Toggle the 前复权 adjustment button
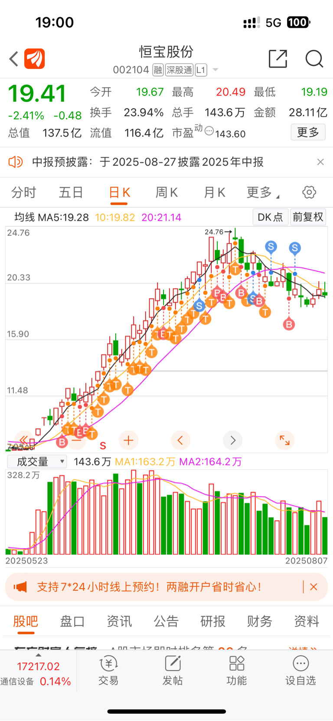 [x=308, y=217]
